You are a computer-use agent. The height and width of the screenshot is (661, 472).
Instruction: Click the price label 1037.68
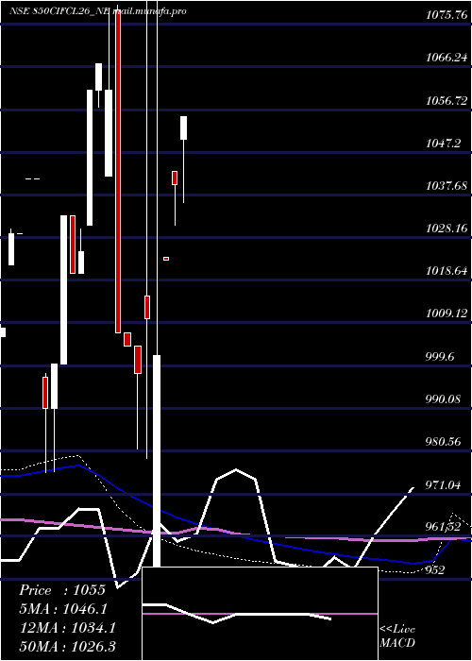click(447, 186)
